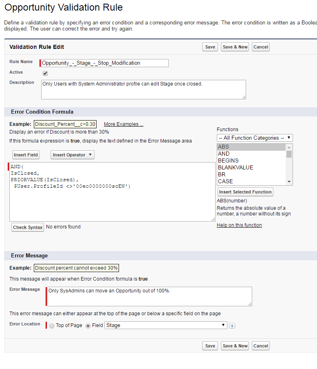The height and width of the screenshot is (369, 317).
Task: Open the All Function Categories dropdown
Action: pyautogui.click(x=255, y=138)
